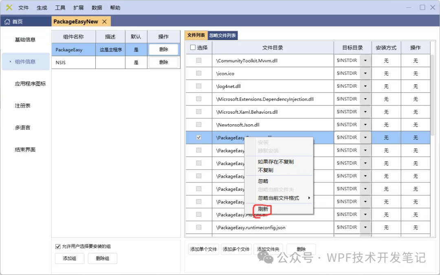The image size is (440, 275).
Task: Click the 添加组 button
Action: 70,258
